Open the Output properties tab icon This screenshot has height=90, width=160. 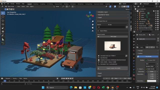click(134, 42)
